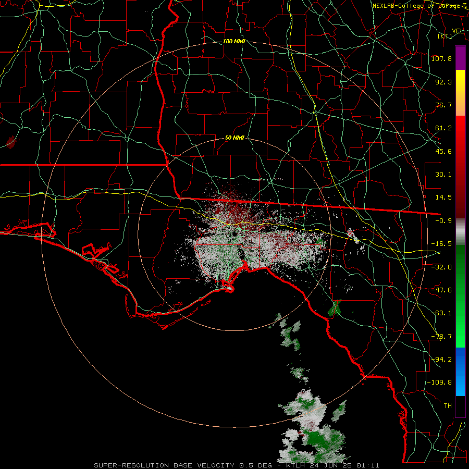This screenshot has height=469, width=469.
Task: Select the 45.6 velocity scale value
Action: (443, 151)
